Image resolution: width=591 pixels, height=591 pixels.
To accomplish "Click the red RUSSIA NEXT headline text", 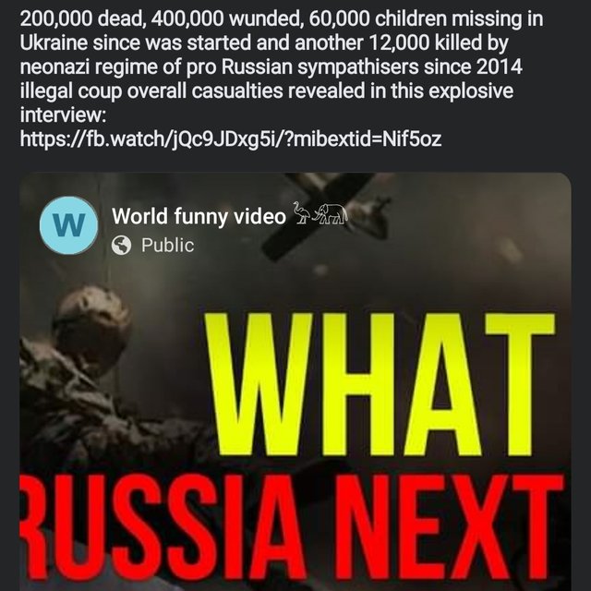I will (x=292, y=527).
